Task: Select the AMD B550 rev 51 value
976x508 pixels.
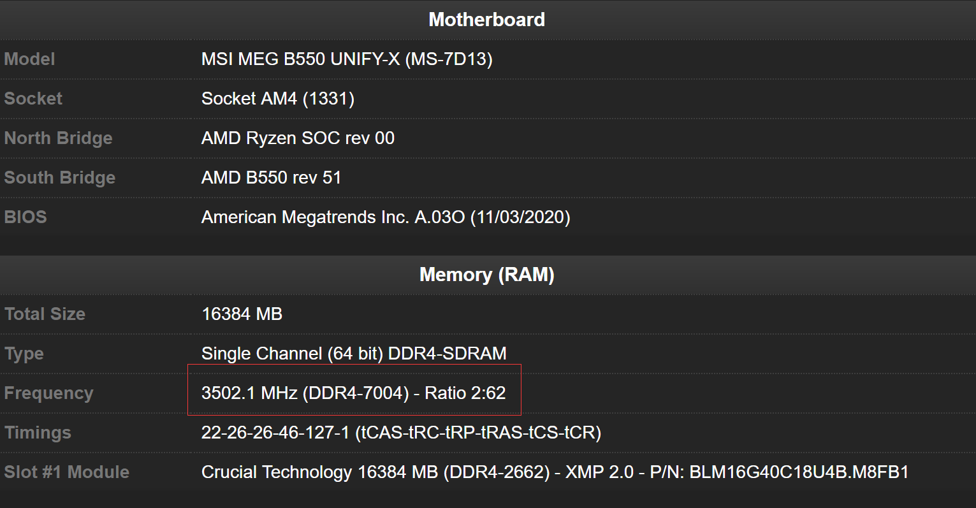Action: pos(271,178)
